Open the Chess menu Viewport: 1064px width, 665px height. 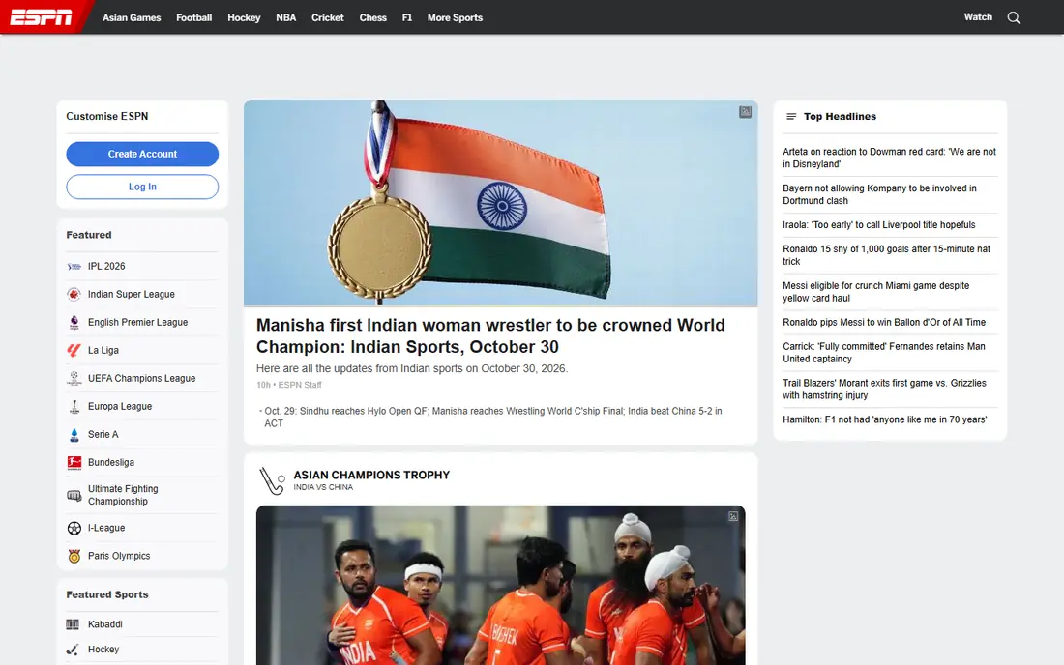373,17
